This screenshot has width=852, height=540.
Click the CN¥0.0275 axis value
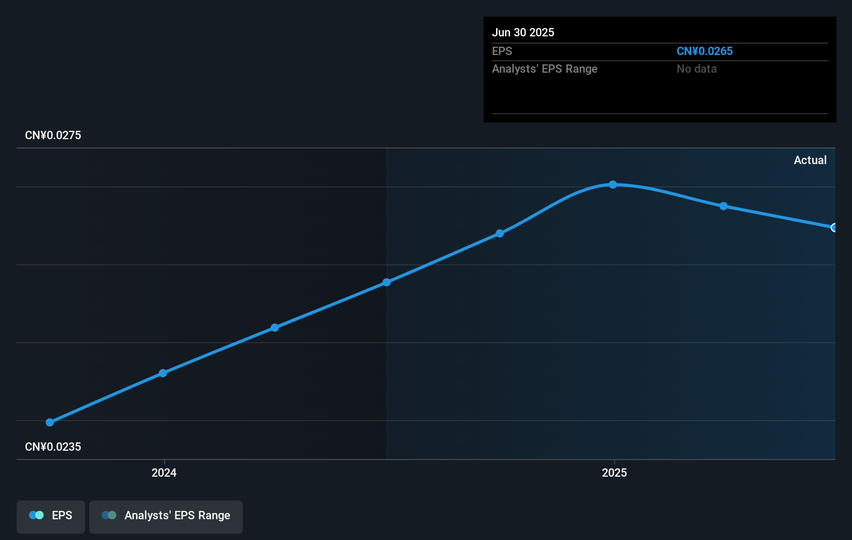(x=53, y=135)
